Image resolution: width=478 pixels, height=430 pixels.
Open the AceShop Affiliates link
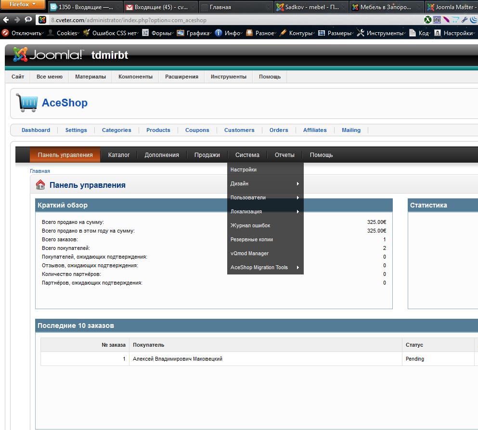point(315,130)
